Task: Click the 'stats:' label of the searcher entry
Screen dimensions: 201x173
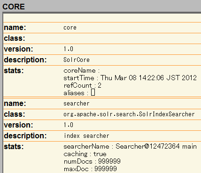Action: pos(14,147)
